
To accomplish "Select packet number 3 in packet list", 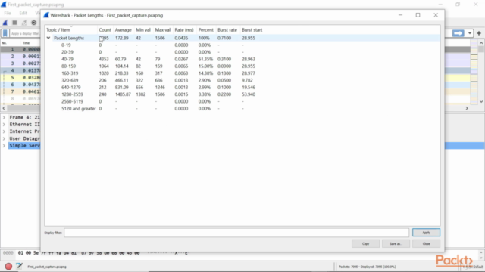I will pos(20,63).
